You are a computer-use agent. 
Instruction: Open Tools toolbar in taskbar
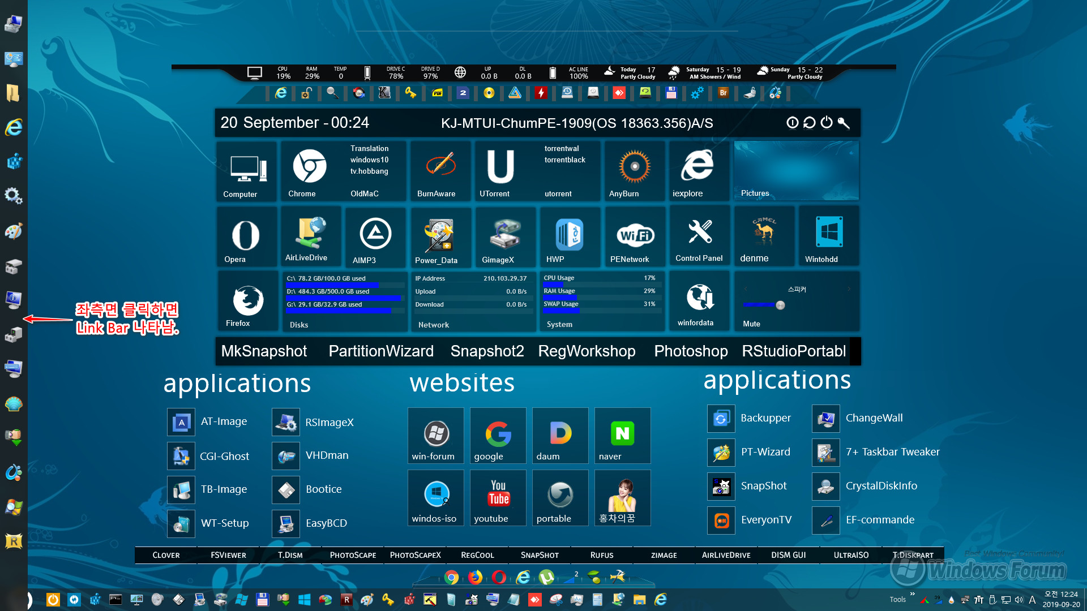[897, 600]
